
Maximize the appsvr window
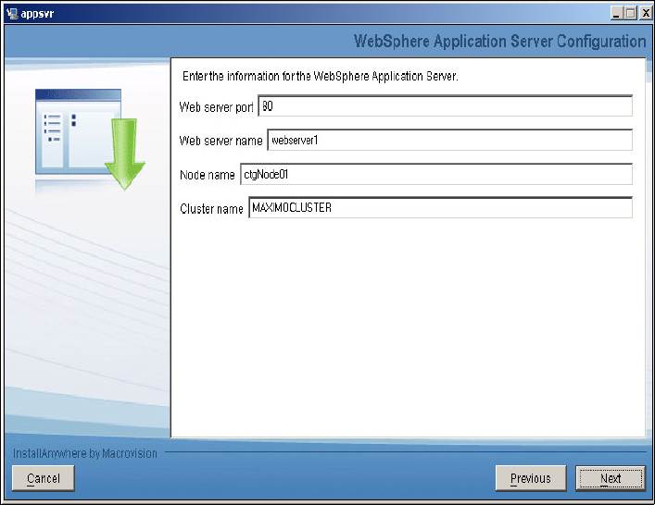pos(630,13)
